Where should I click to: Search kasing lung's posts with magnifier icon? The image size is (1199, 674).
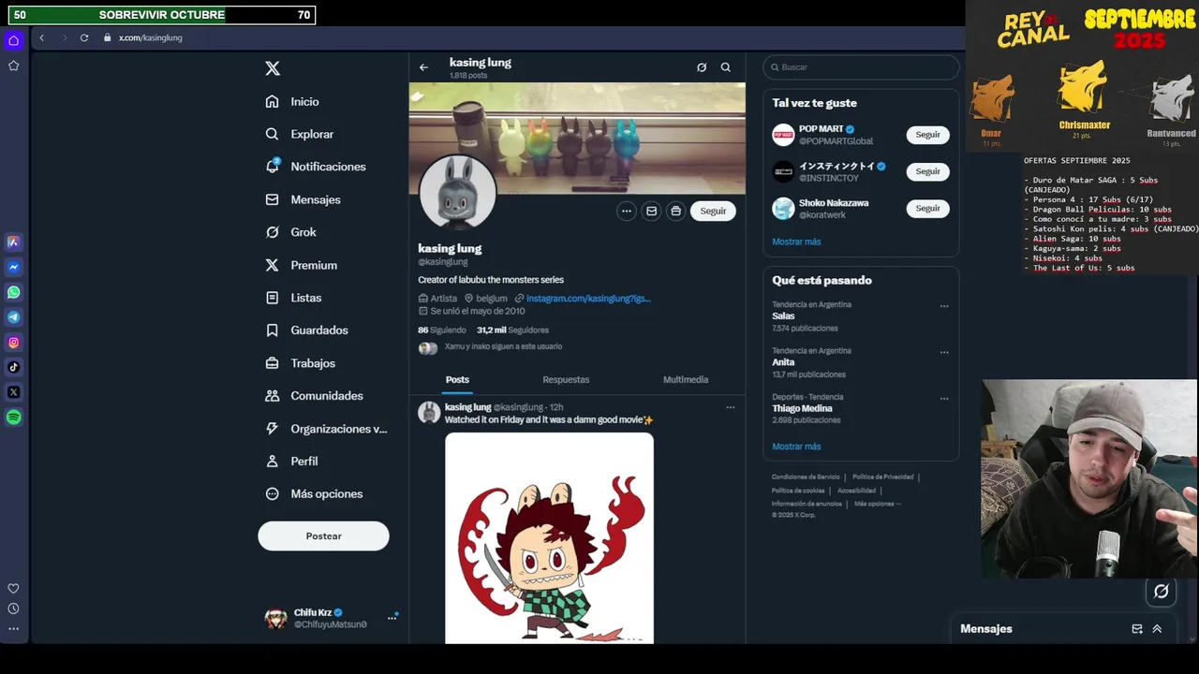pos(726,67)
